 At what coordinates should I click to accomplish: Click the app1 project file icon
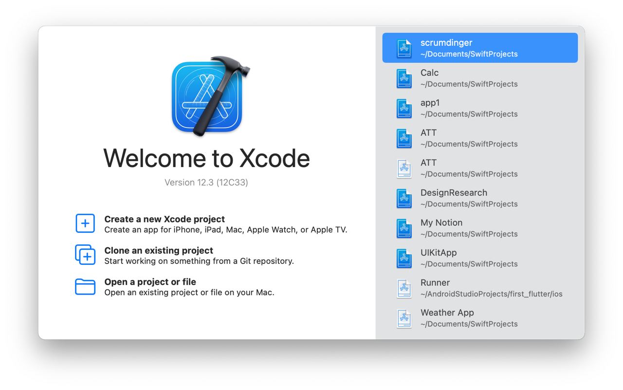pyautogui.click(x=404, y=108)
